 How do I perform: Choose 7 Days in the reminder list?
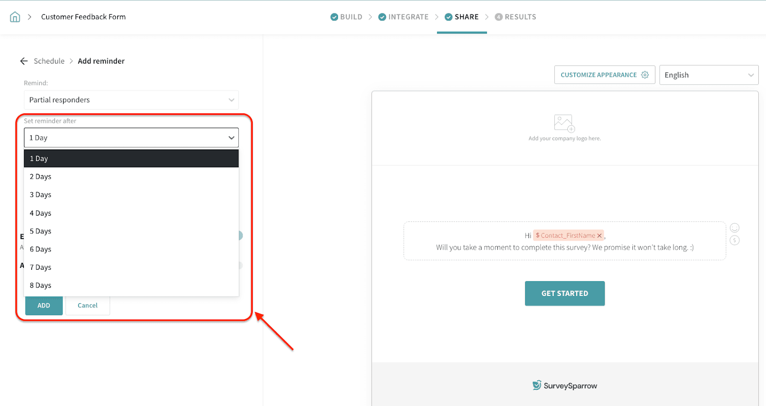coord(41,267)
